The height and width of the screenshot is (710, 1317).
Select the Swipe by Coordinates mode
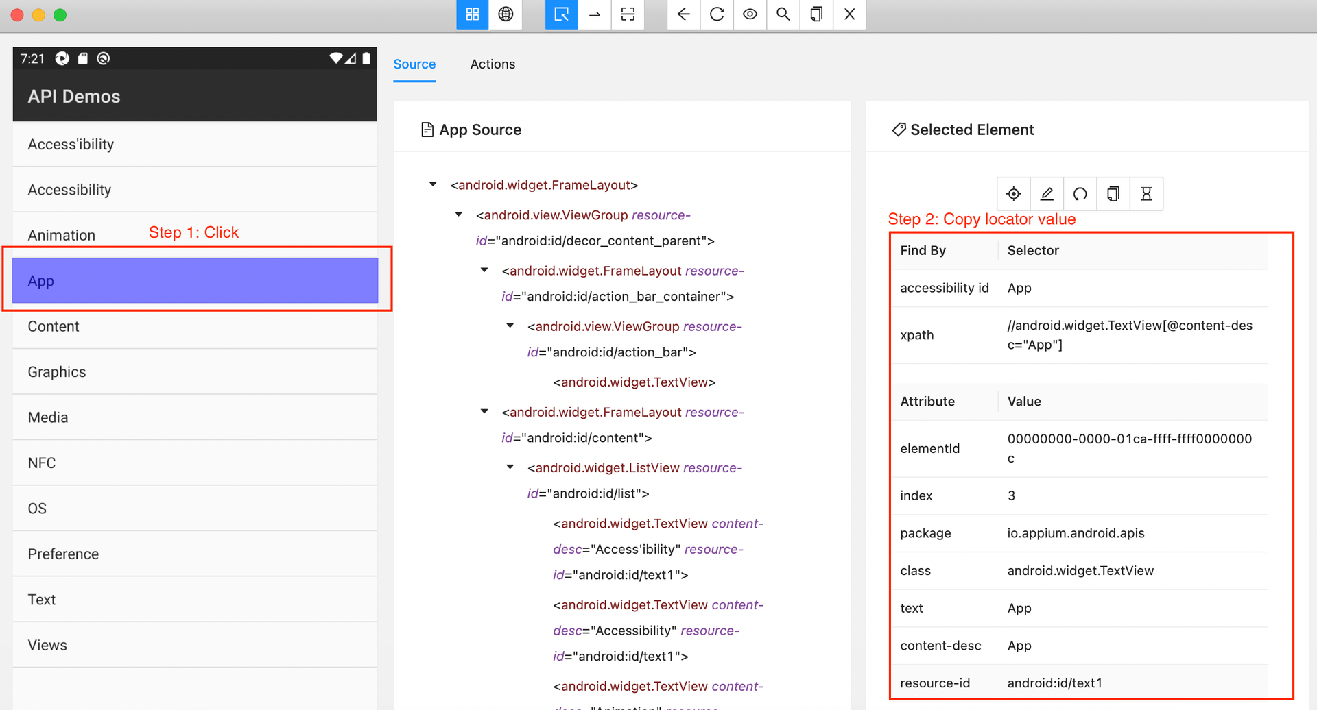[594, 15]
